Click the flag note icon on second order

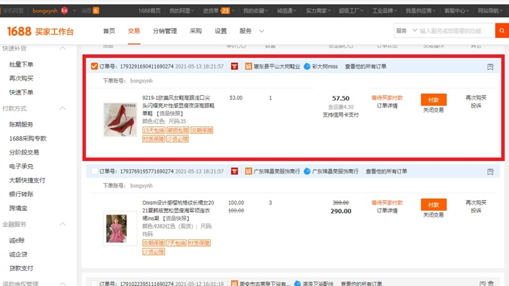point(490,172)
